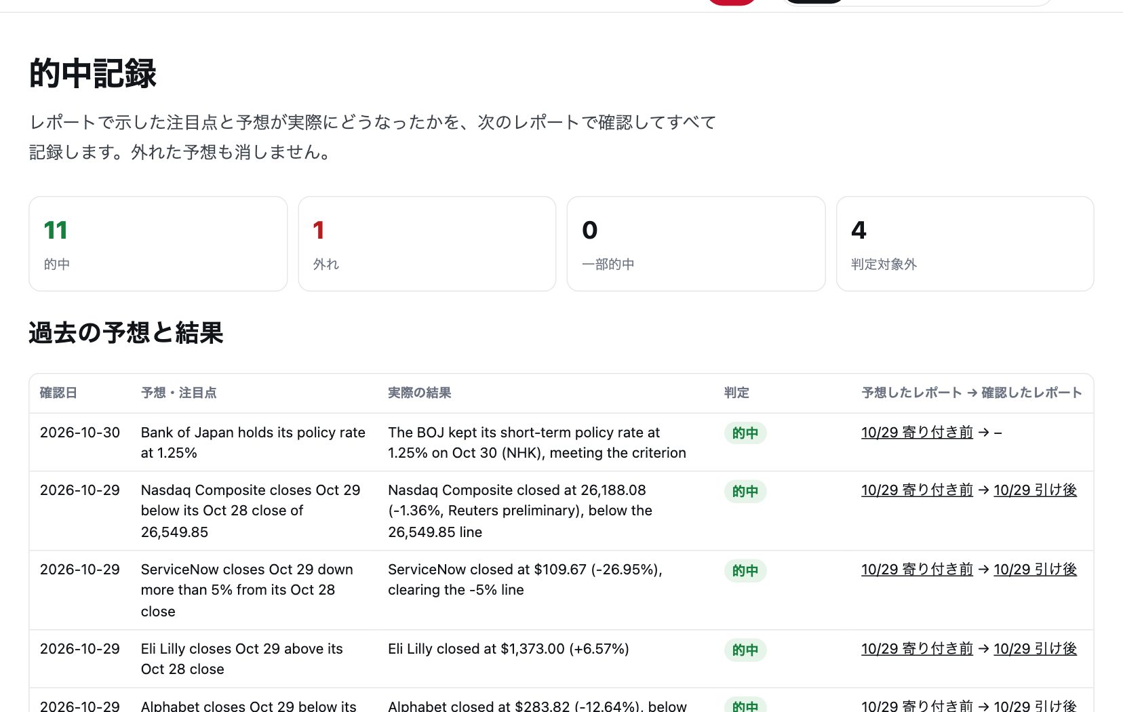Open 10/29 引け後 link in ServiceNow row
The height and width of the screenshot is (712, 1123).
tap(1035, 570)
